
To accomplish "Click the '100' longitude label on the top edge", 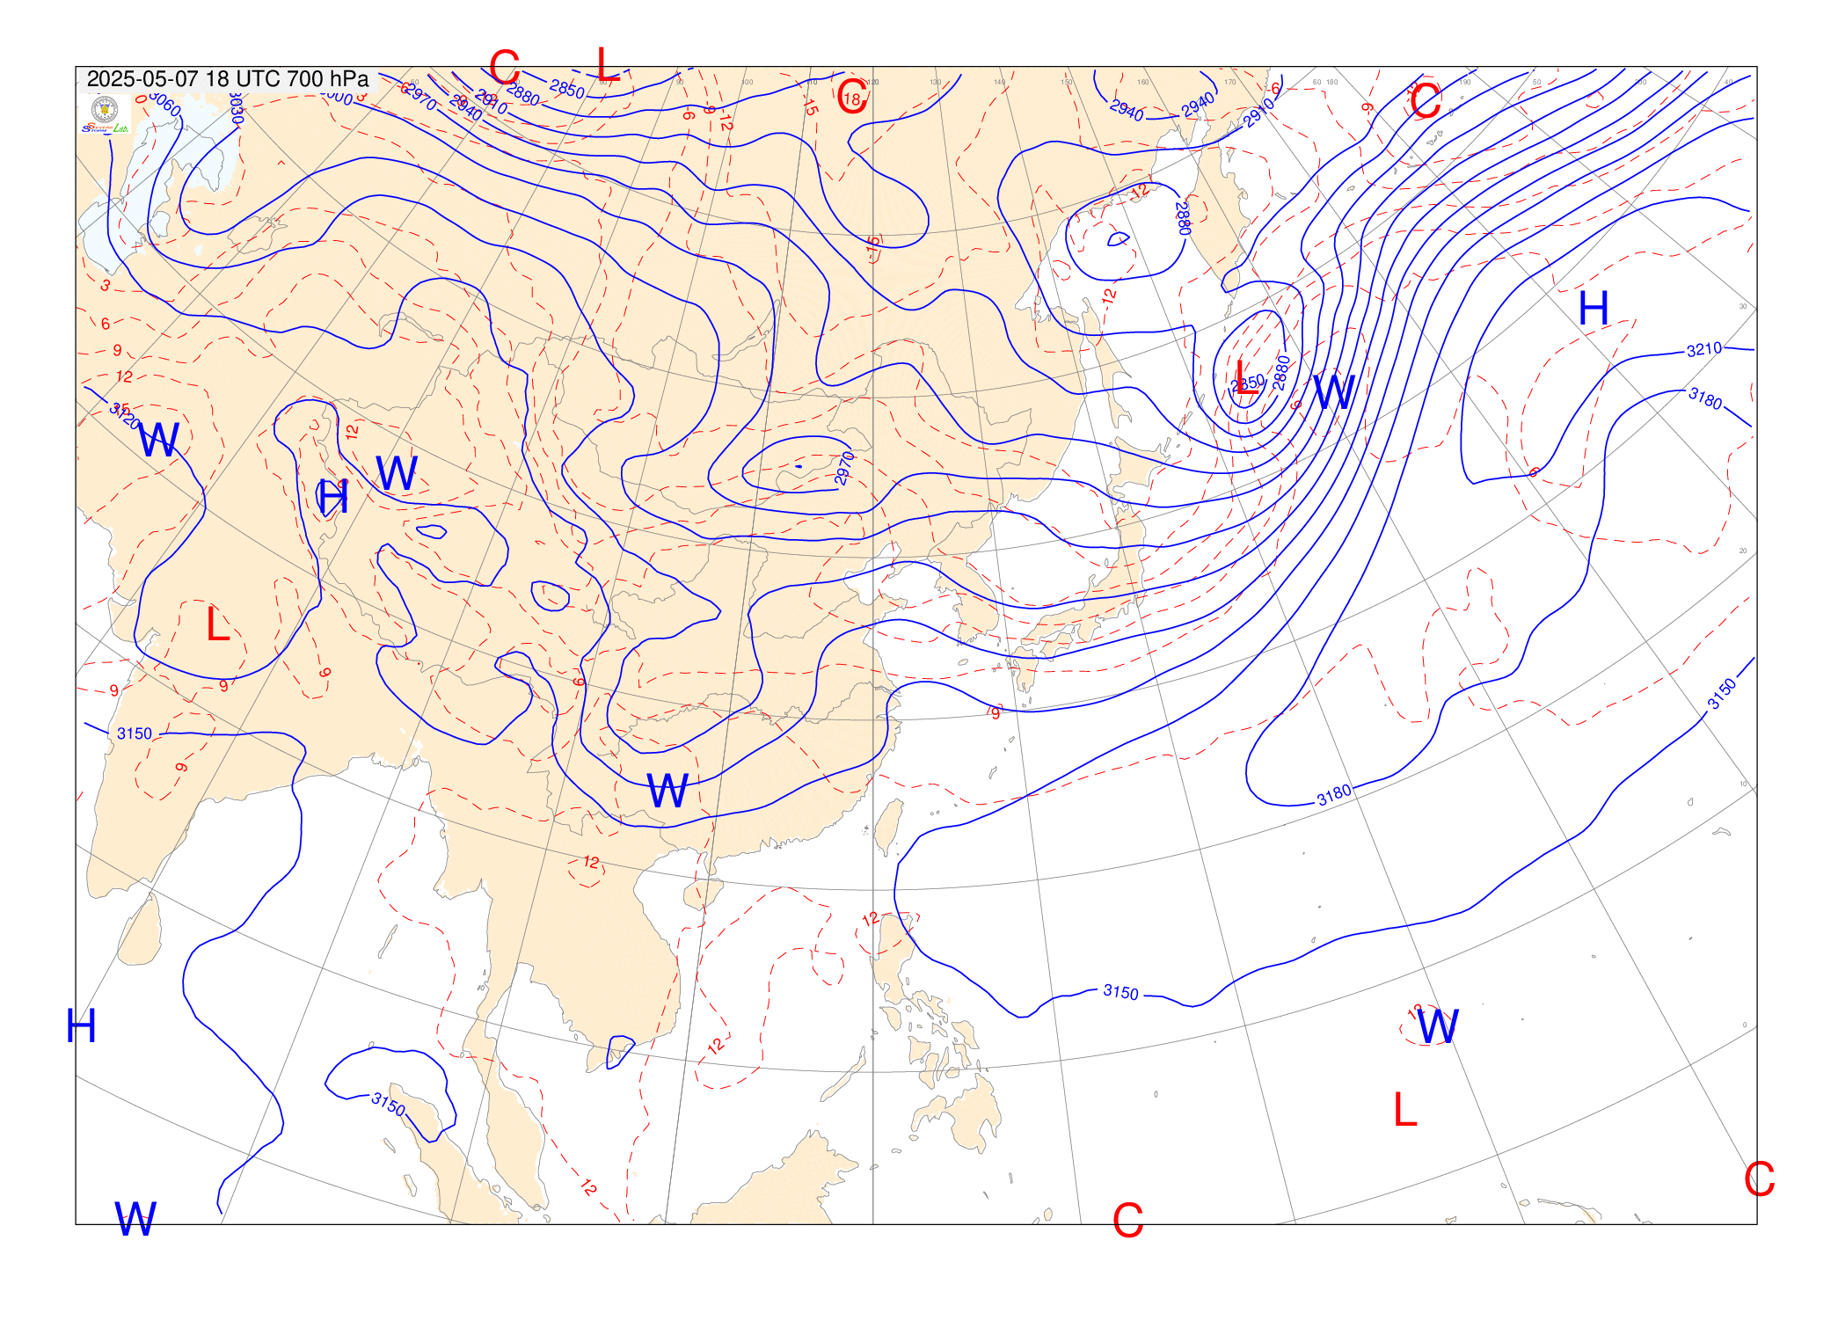I will click(747, 82).
